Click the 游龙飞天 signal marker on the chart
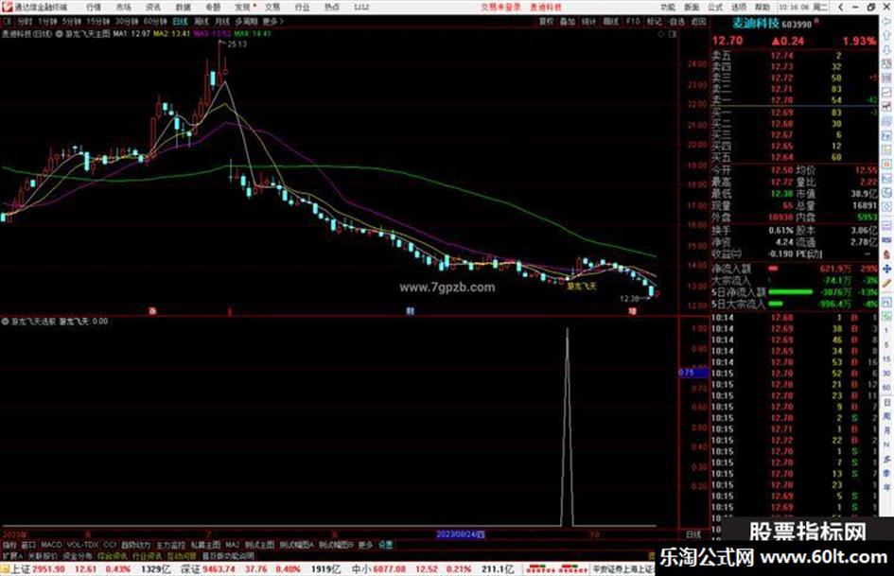The height and width of the screenshot is (576, 894). (582, 286)
